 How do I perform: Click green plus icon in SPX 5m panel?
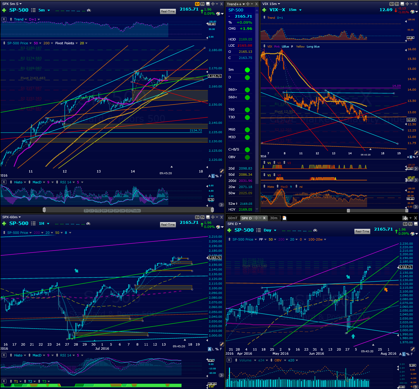(x=4, y=10)
